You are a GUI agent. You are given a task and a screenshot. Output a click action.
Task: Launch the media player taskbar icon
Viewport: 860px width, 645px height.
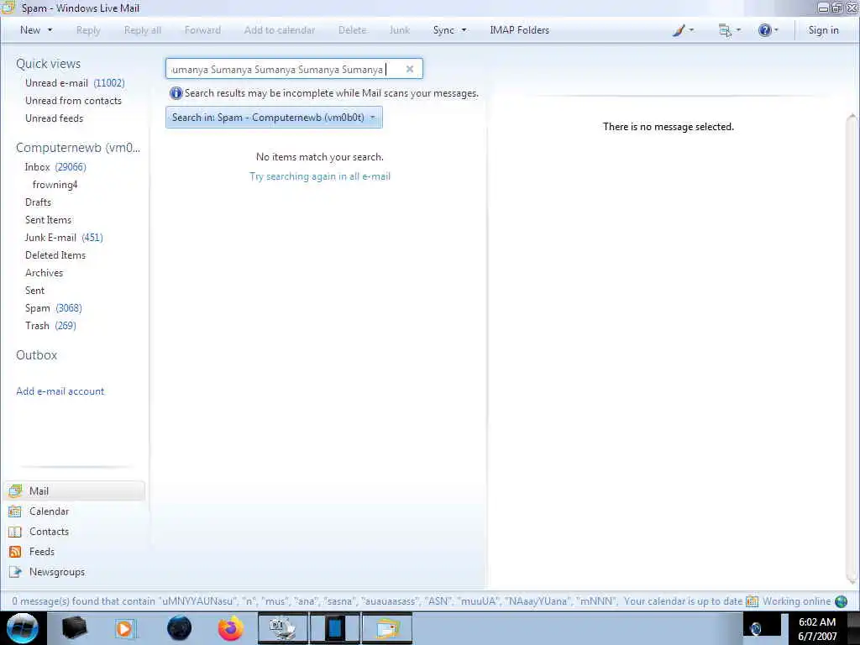(125, 628)
